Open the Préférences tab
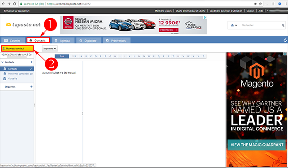288x168 pixels. coord(116,40)
